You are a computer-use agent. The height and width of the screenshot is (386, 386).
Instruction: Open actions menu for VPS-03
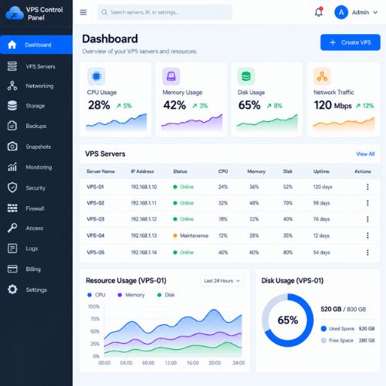pos(367,219)
